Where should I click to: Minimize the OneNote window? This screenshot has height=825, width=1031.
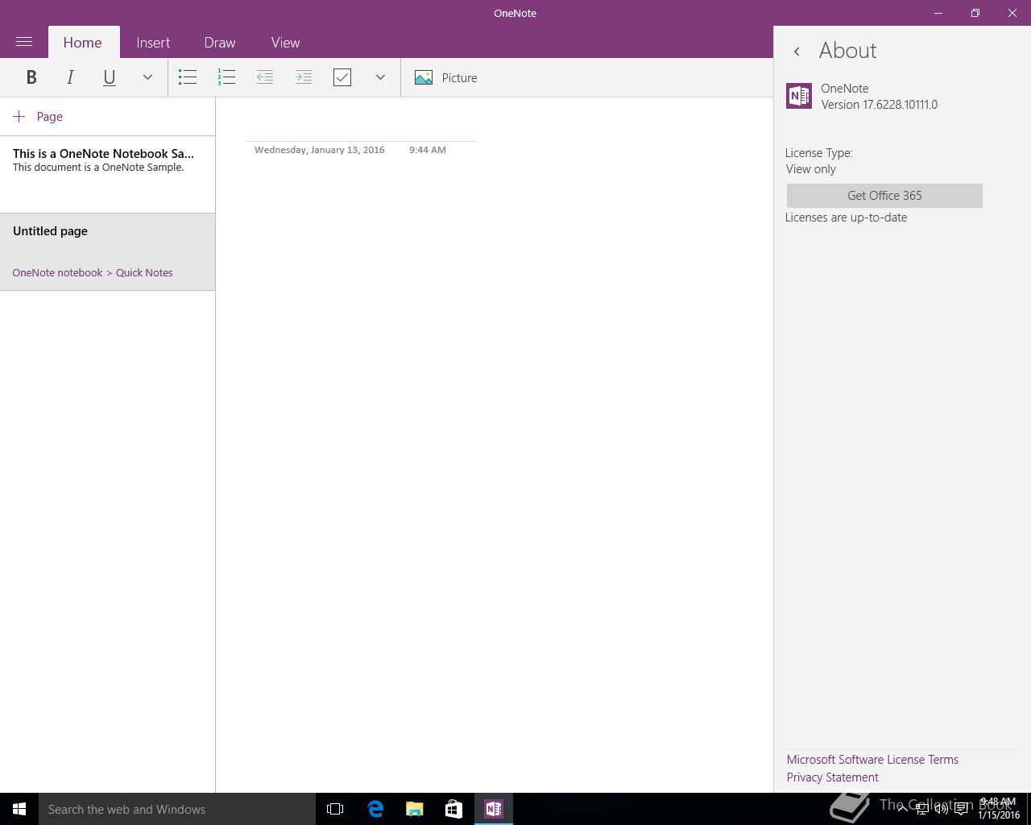[x=938, y=13]
